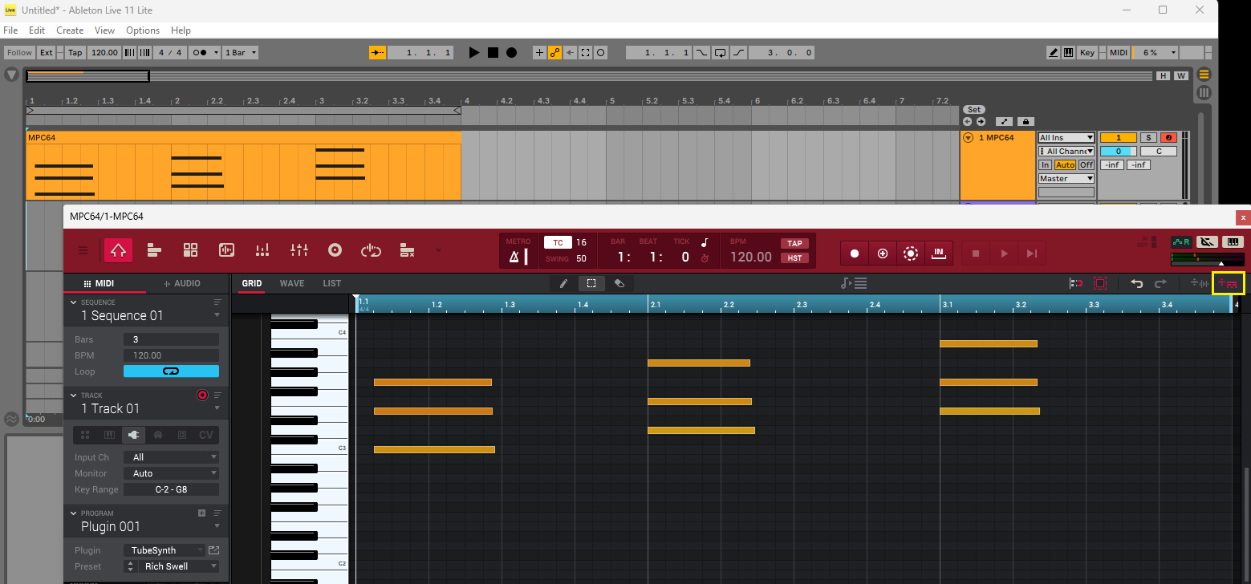This screenshot has height=584, width=1251.
Task: Open the All Channels dropdown on MPC64 track
Action: tap(1066, 151)
